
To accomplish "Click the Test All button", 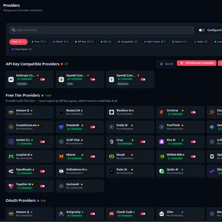I will click(x=166, y=64).
